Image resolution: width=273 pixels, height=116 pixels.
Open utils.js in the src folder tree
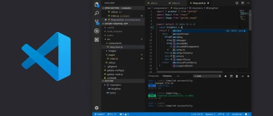click(123, 63)
